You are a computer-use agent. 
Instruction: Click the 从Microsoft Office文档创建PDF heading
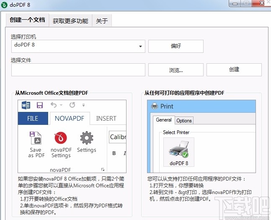pos(52,93)
